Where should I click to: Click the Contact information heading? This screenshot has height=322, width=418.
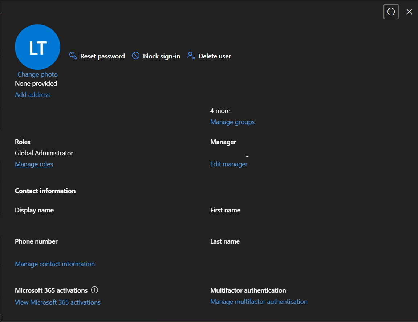tap(45, 191)
